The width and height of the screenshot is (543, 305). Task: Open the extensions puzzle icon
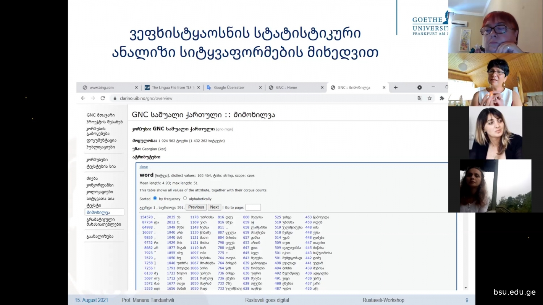pos(442,98)
